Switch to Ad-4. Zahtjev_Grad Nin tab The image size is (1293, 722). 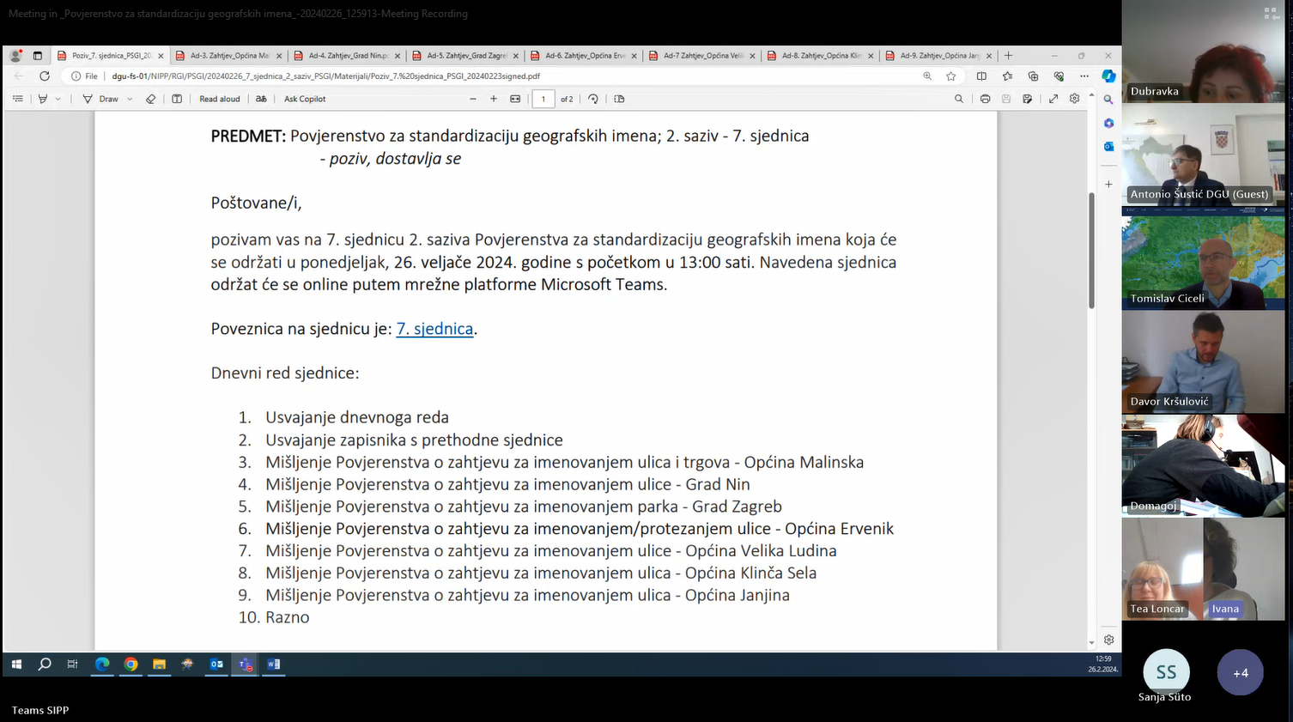pyautogui.click(x=346, y=56)
